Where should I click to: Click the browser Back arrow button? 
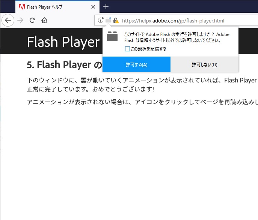8,20
